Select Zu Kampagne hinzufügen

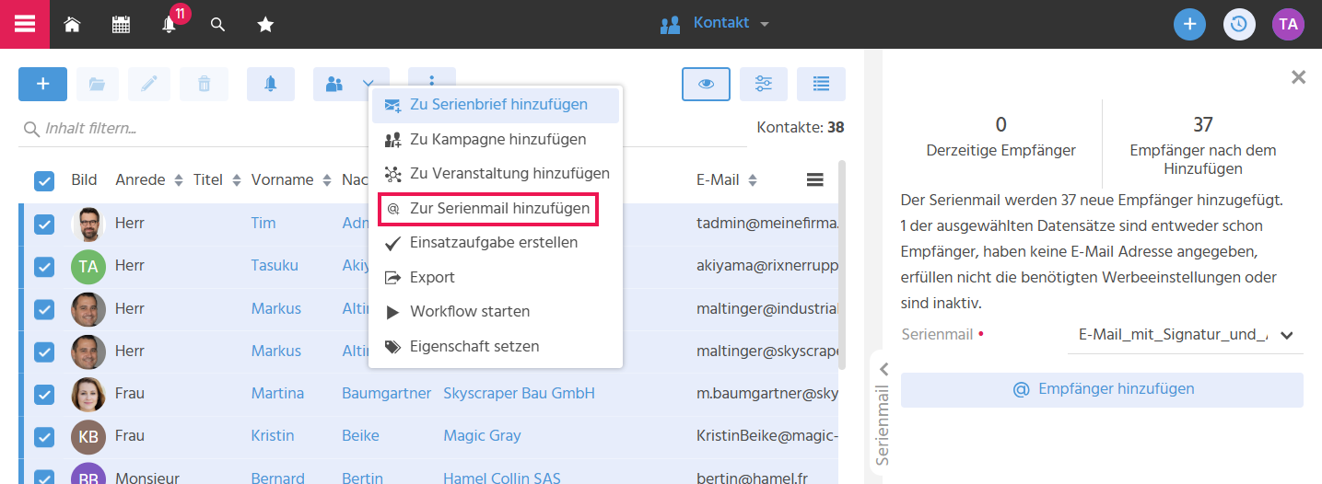click(x=496, y=140)
